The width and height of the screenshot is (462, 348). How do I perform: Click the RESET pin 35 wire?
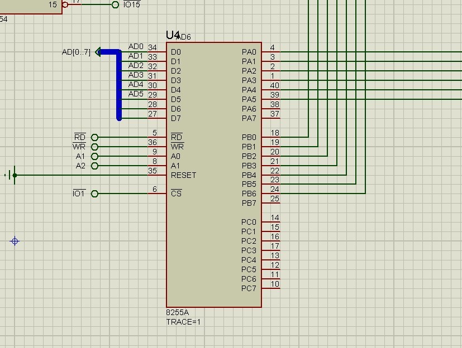[x=83, y=175]
